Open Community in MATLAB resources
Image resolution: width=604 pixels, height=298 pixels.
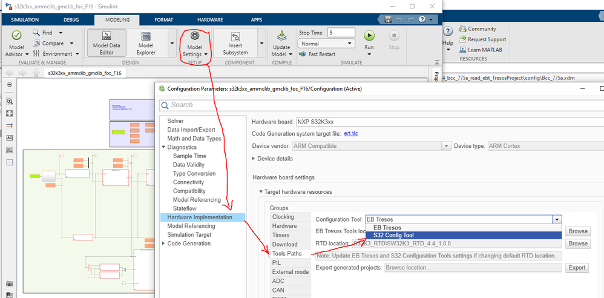pyautogui.click(x=478, y=29)
